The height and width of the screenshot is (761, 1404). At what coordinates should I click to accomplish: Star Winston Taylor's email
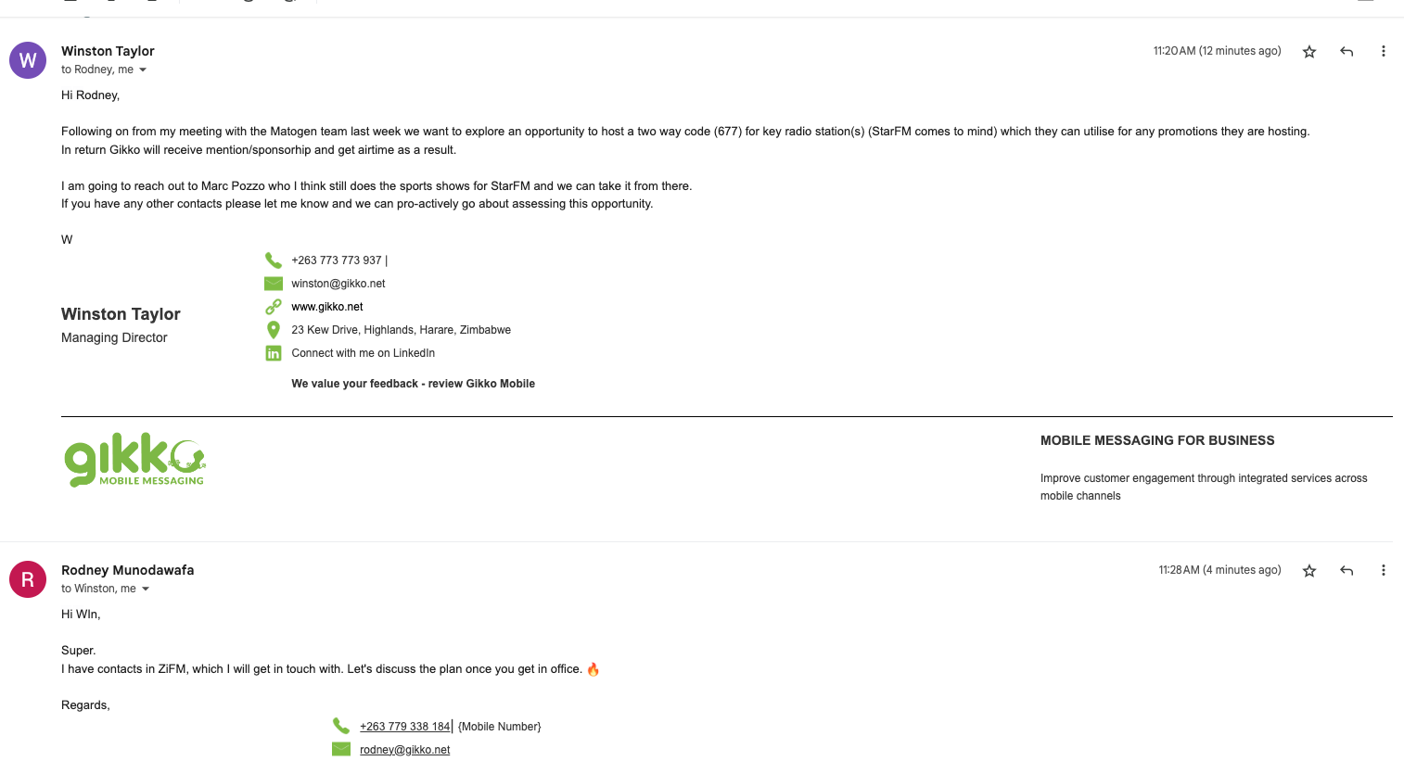click(x=1309, y=52)
